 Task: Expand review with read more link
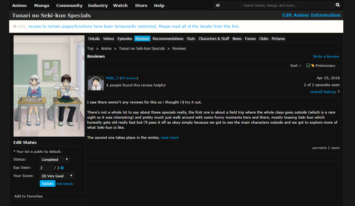coord(170,138)
